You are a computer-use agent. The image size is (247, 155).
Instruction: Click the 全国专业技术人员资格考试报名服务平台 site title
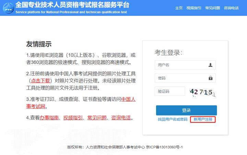72,5
